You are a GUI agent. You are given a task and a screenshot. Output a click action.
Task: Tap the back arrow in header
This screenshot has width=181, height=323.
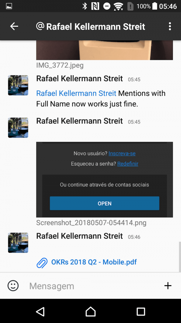coord(14,26)
